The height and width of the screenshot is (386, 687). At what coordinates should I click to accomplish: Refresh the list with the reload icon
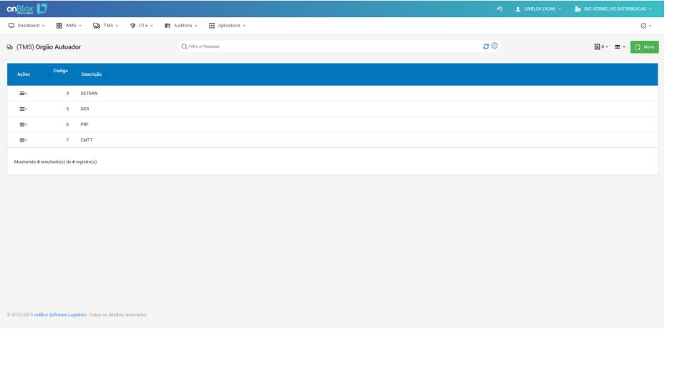486,46
